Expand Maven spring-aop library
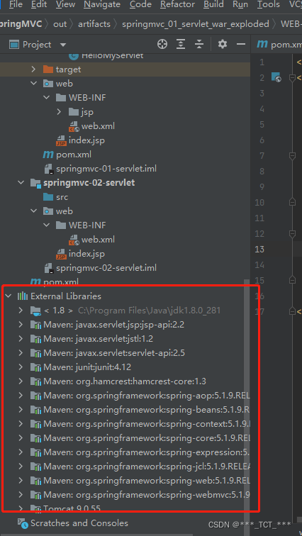Image resolution: width=302 pixels, height=536 pixels. pyautogui.click(x=21, y=396)
